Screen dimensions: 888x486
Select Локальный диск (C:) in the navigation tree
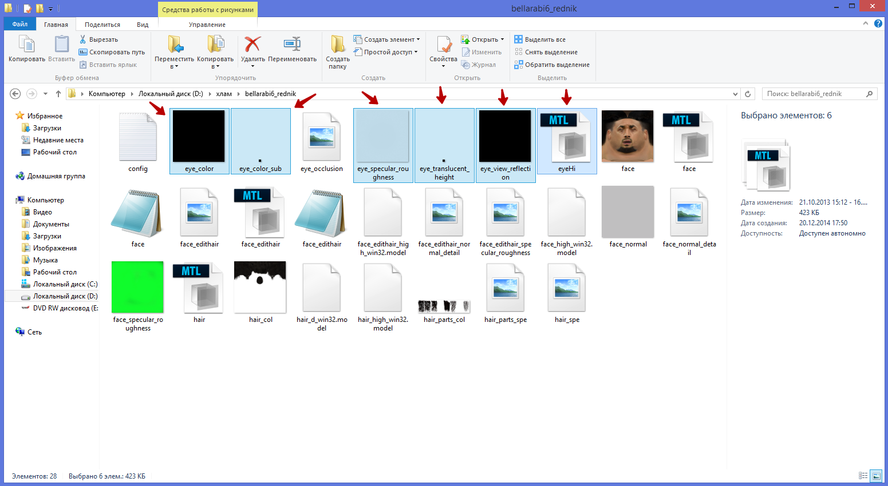[x=65, y=284]
